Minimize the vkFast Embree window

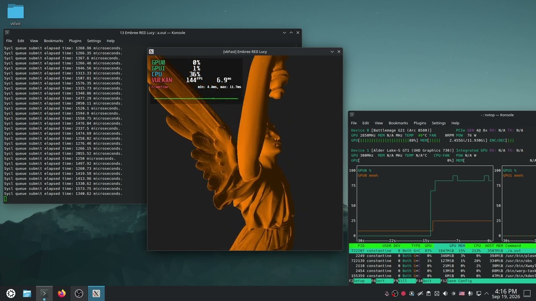click(332, 51)
